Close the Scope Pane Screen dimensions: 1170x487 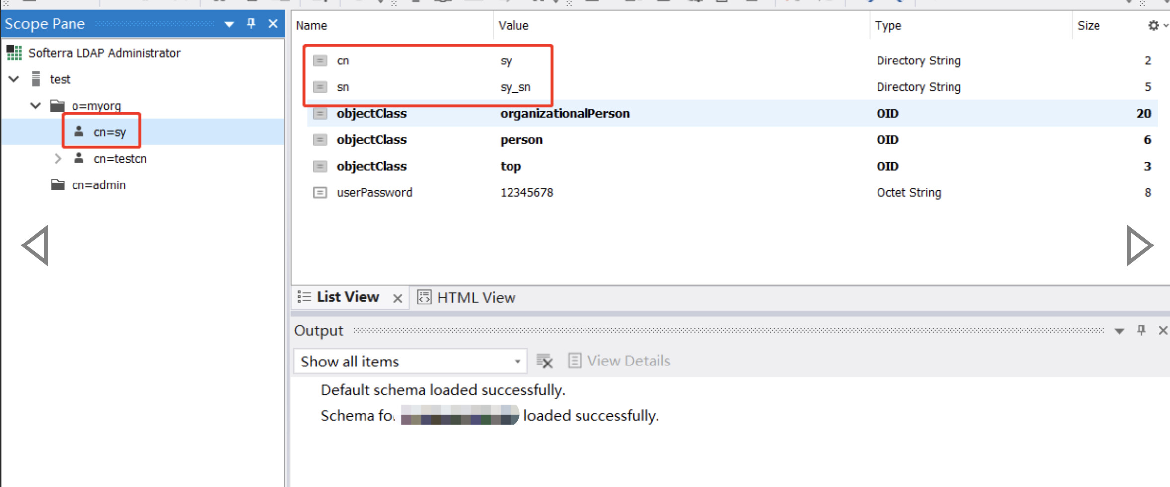[273, 23]
